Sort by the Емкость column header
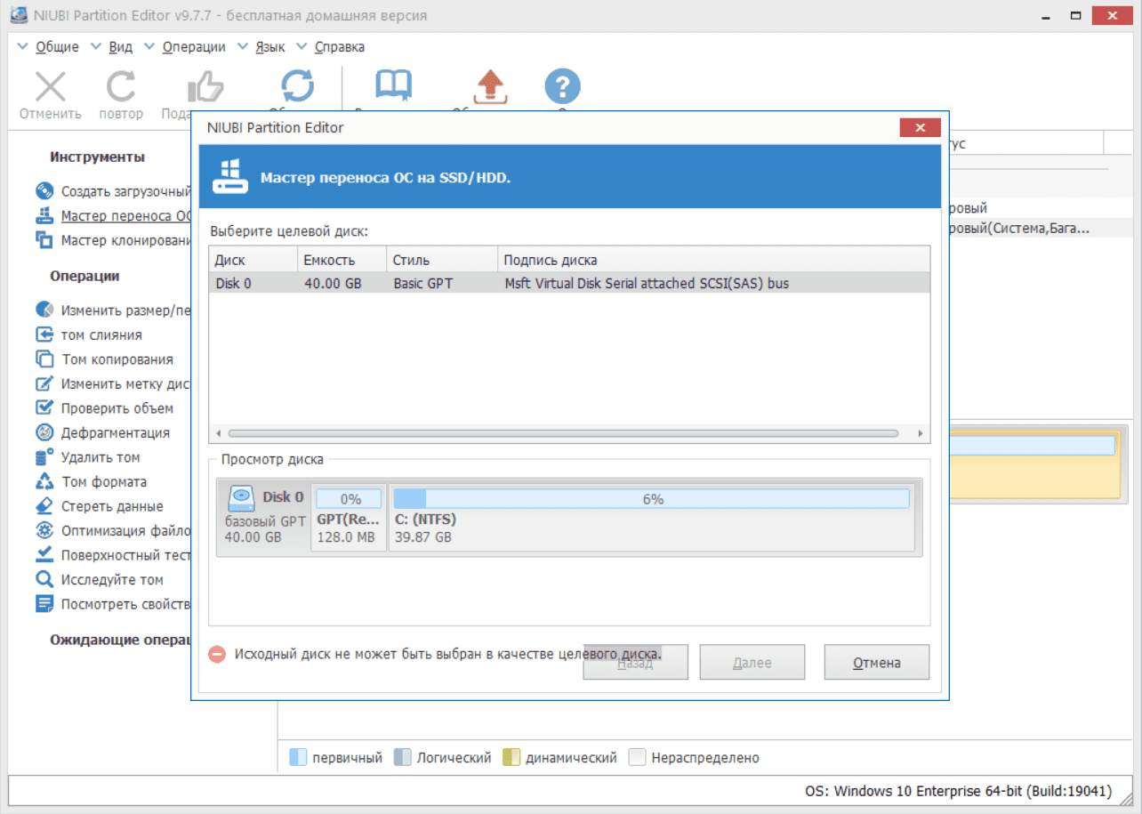The height and width of the screenshot is (814, 1142). point(342,260)
